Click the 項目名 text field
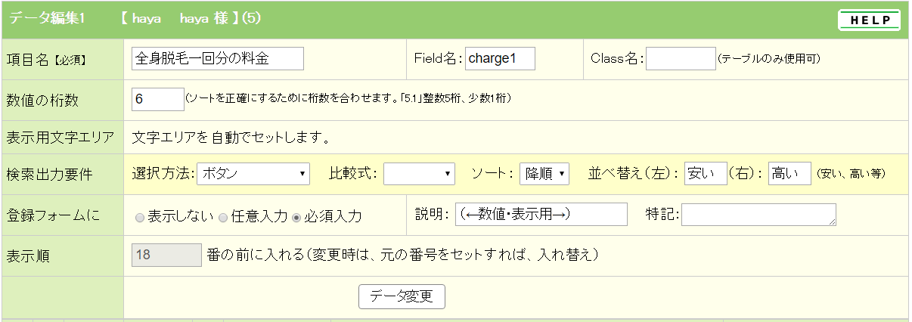The height and width of the screenshot is (322, 912). tap(217, 59)
